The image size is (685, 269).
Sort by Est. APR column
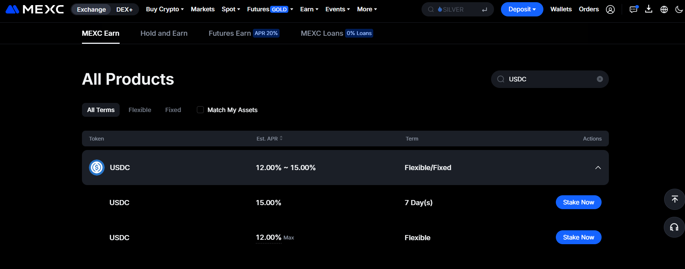click(x=270, y=139)
